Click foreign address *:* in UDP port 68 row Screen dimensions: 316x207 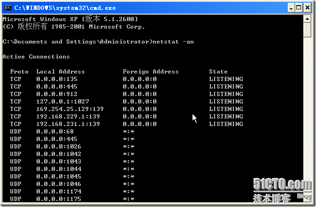pos(129,132)
